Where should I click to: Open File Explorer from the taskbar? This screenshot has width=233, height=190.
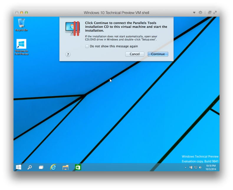coord(65,167)
